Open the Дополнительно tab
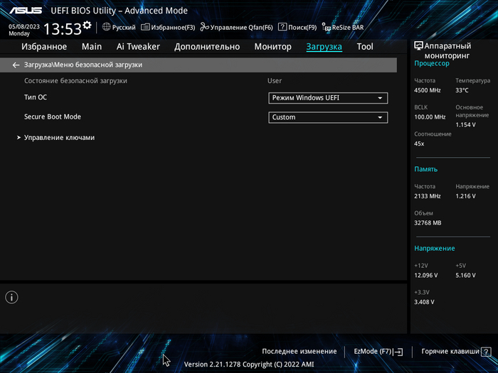This screenshot has height=373, width=498. (207, 47)
